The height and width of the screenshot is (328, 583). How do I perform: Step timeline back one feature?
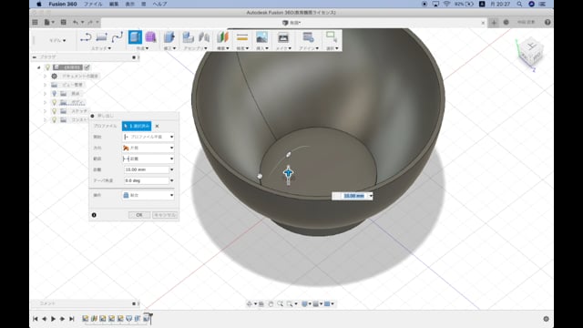tap(45, 319)
